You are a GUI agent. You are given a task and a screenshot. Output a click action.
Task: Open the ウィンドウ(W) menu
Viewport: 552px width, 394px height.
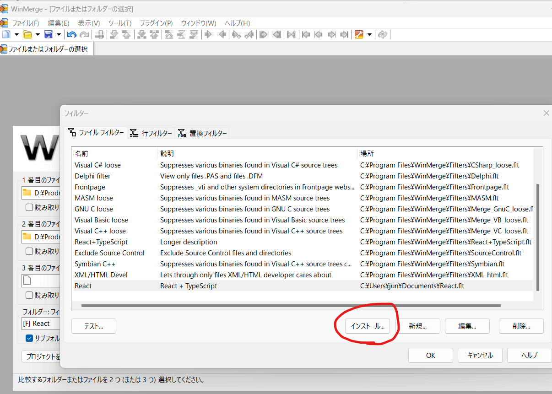click(x=198, y=23)
